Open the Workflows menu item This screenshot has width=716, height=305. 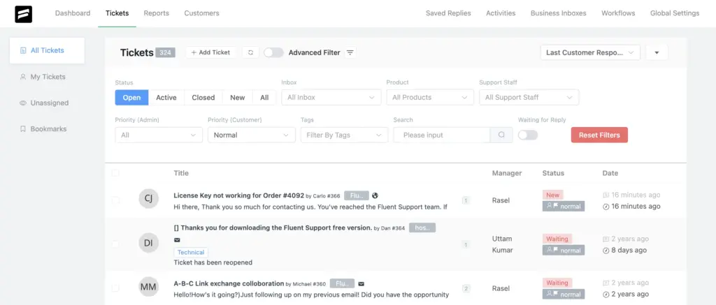(x=618, y=13)
